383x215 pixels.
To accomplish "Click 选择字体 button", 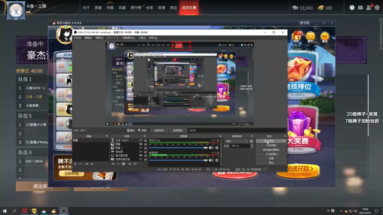I will (159, 130).
